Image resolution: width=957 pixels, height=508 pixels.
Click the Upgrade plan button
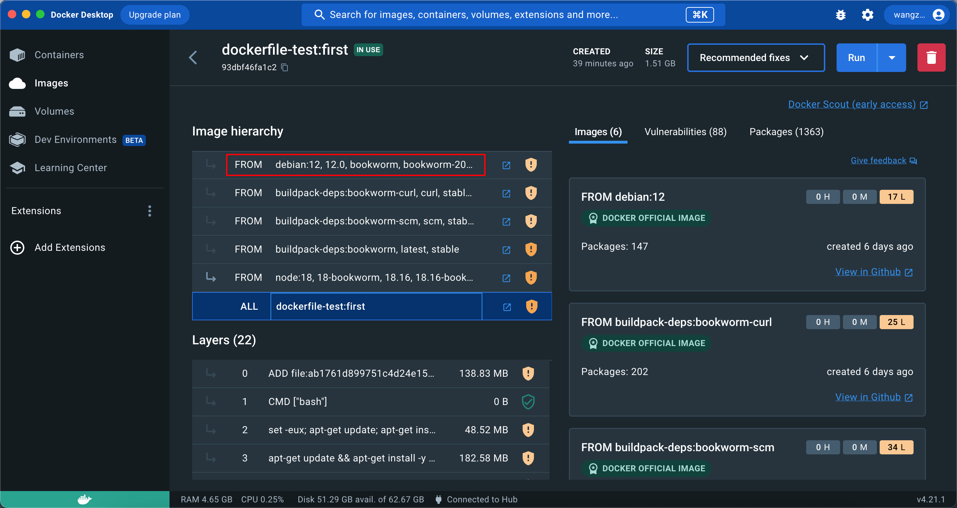point(155,15)
